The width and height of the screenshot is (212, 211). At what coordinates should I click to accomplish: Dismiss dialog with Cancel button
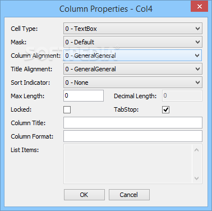click(x=129, y=195)
